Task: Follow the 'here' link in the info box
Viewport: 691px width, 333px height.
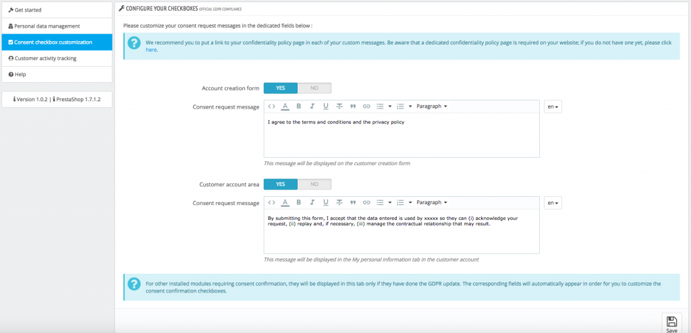Action: click(151, 50)
